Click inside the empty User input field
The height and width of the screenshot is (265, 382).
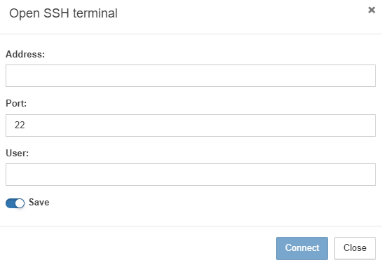coord(191,175)
